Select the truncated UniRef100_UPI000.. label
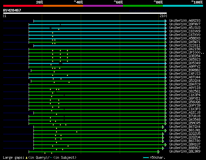 (187, 53)
